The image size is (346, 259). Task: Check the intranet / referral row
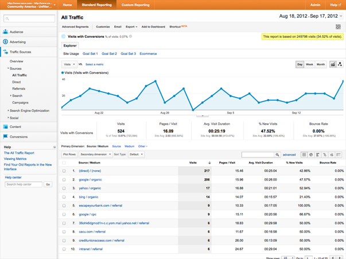(x=64, y=249)
